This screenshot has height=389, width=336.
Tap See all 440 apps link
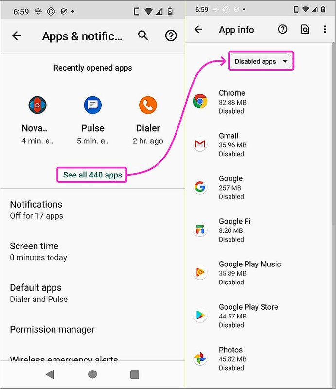[92, 175]
